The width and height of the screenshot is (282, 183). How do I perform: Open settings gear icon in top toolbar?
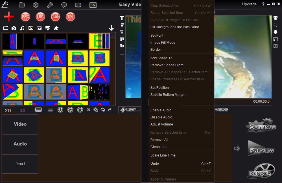(36, 5)
